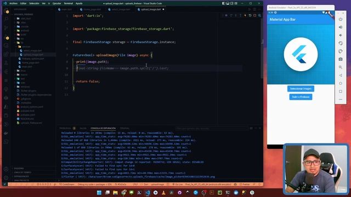
Task: Toggle primary sidebar layout icon in title bar
Action: click(224, 3)
